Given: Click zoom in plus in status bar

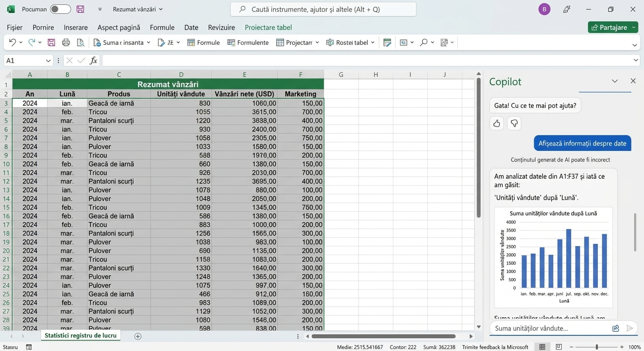Looking at the screenshot, I should coord(622,347).
